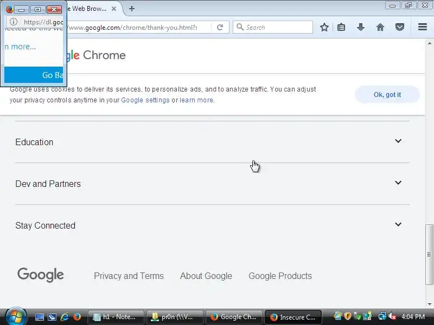Launch Internet Explorer from quick launch

pos(65,317)
